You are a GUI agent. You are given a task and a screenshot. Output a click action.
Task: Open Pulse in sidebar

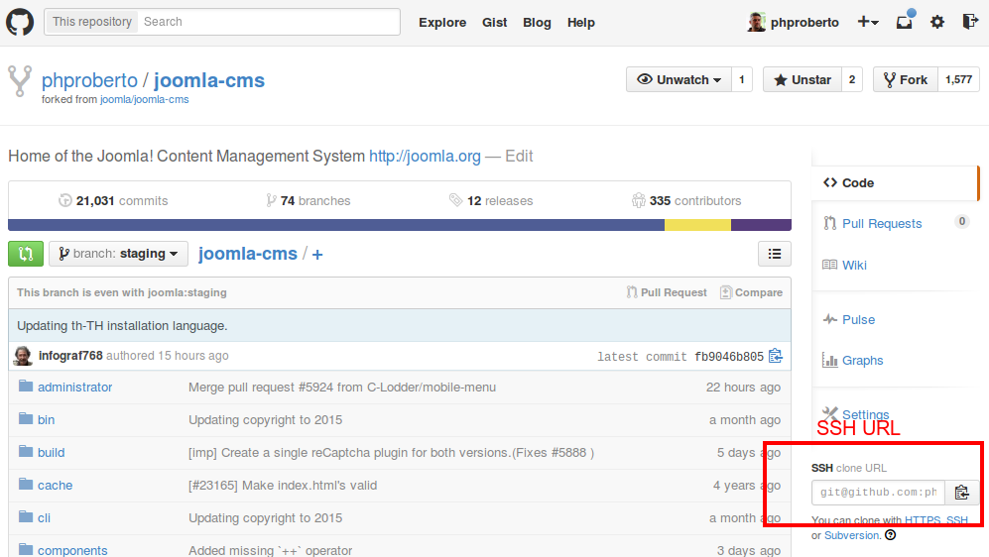tap(858, 320)
